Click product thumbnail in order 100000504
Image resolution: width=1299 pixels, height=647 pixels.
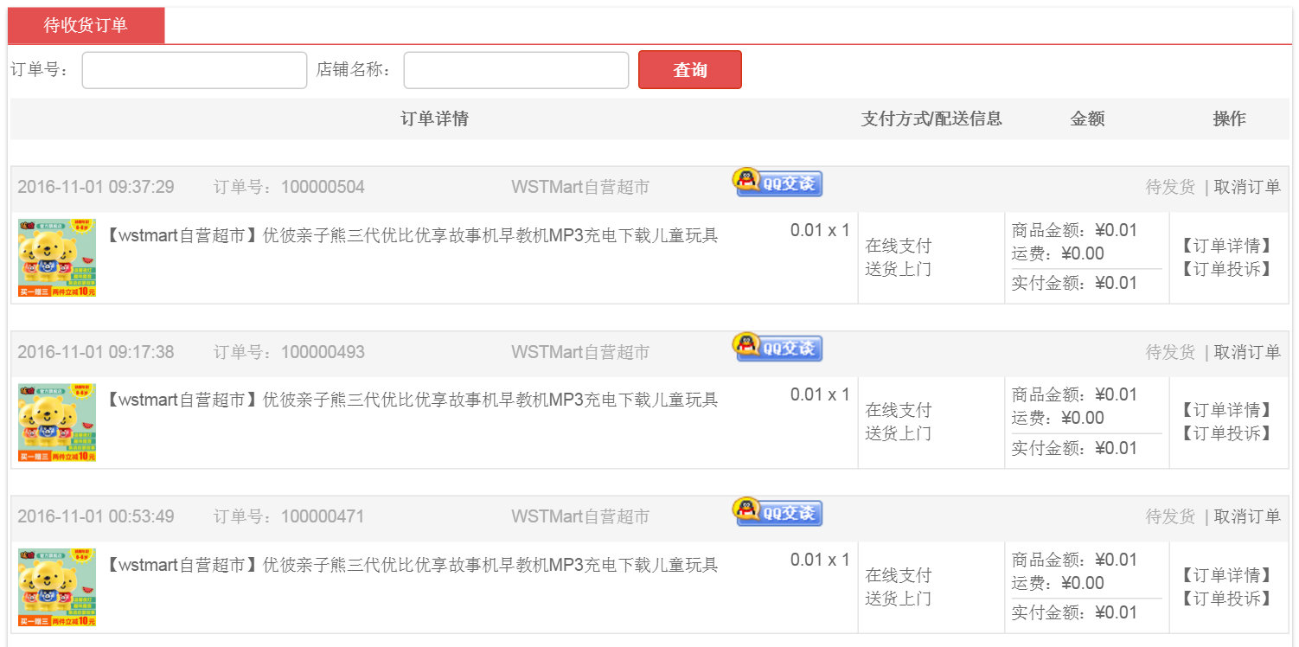[x=57, y=258]
